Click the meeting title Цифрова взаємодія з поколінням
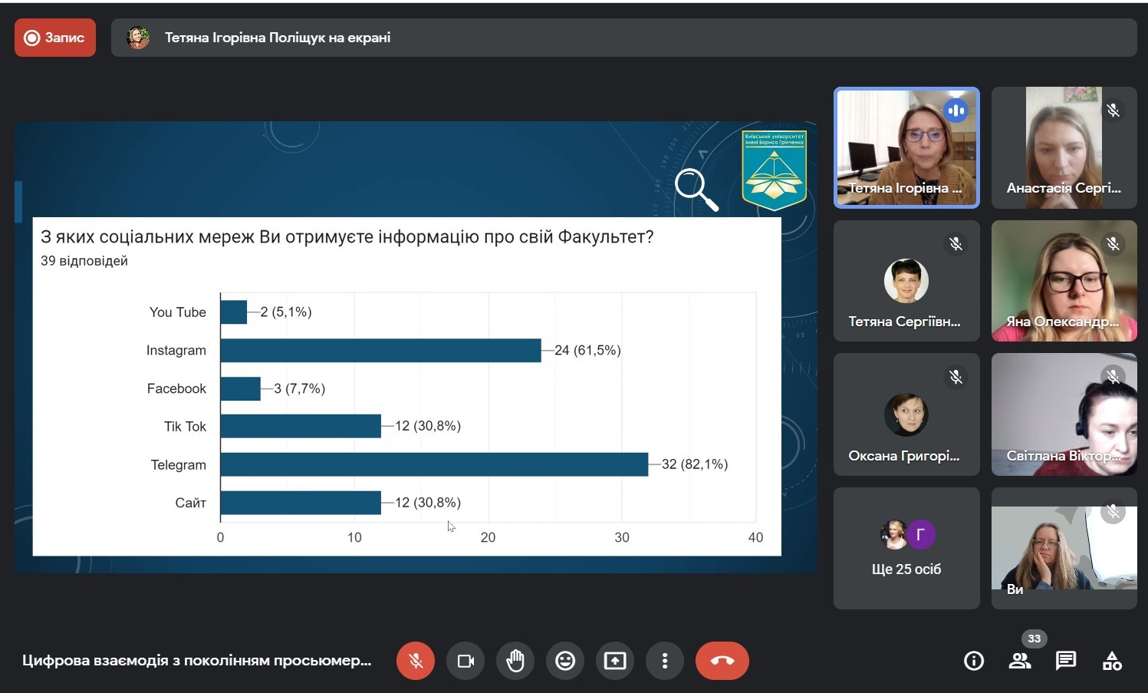This screenshot has height=693, width=1148. pos(196,661)
